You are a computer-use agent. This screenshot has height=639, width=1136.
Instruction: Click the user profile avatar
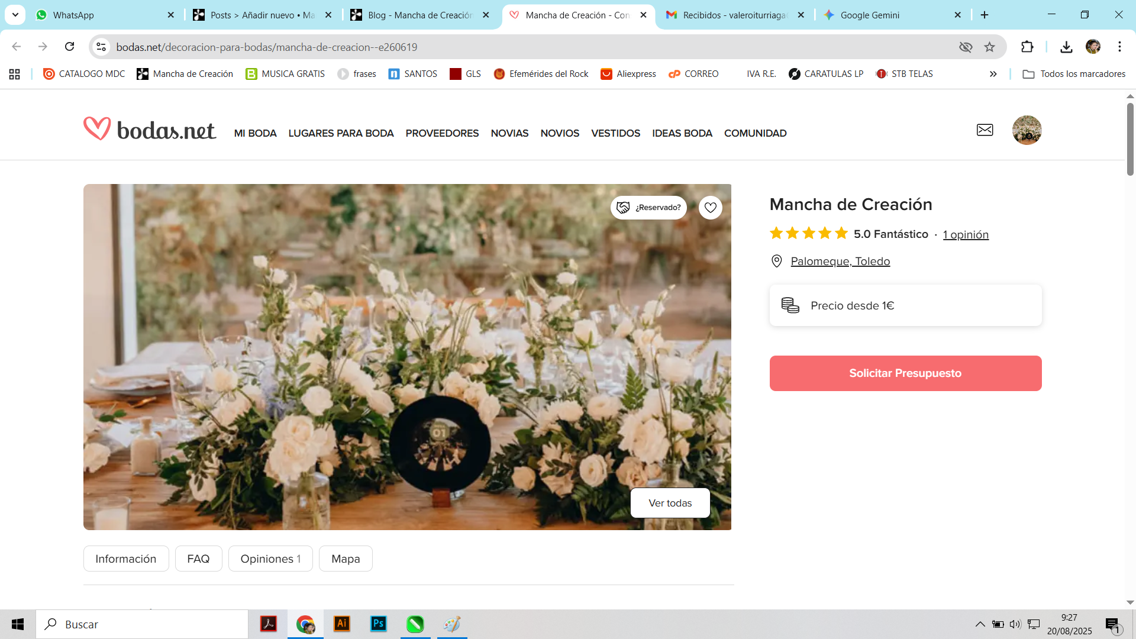click(x=1027, y=130)
